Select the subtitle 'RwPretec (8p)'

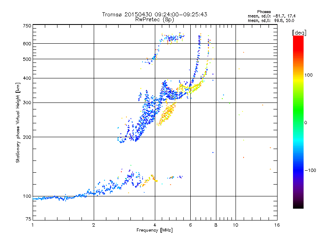[x=154, y=20]
